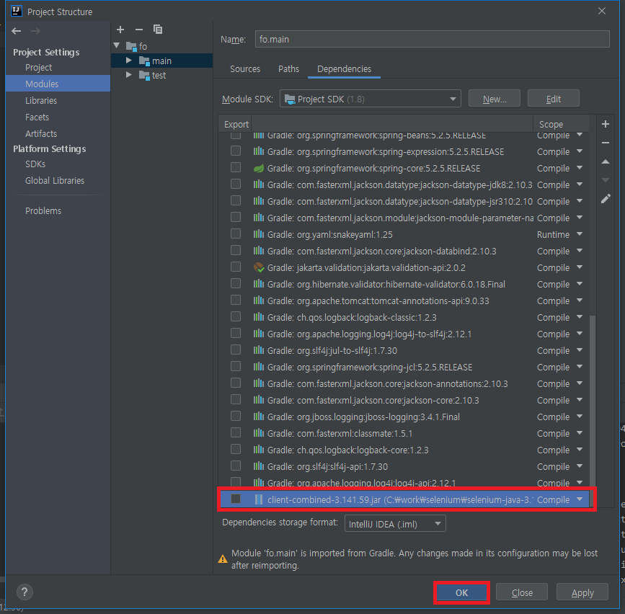Toggle export checkbox for jackson-databind
The height and width of the screenshot is (614, 625).
click(236, 250)
